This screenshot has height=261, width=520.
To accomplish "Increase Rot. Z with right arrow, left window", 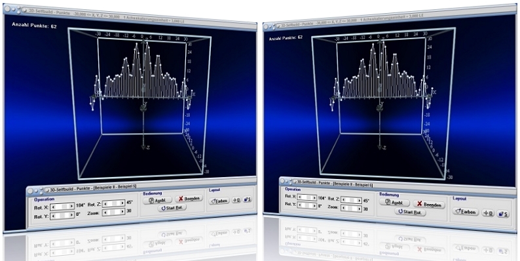I will click(x=122, y=203).
